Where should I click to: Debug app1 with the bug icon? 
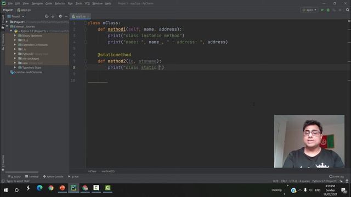pyautogui.click(x=328, y=10)
